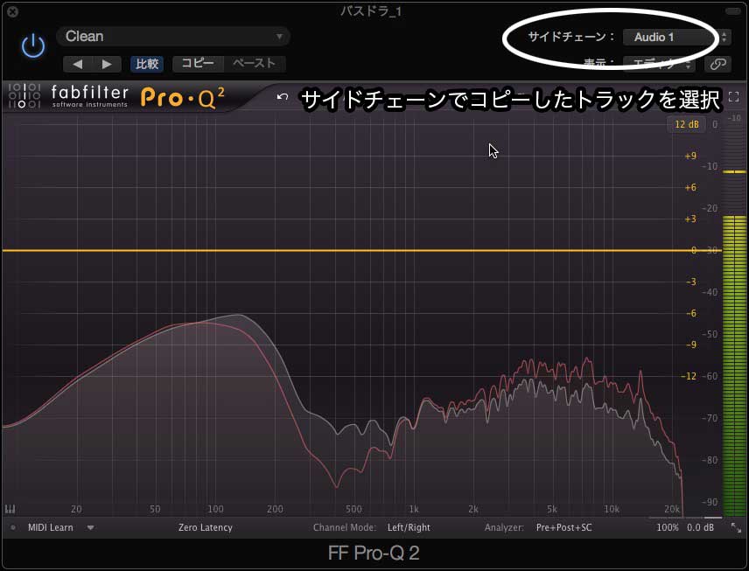749x571 pixels.
Task: Click the 'サイドチェーン:' label
Action: [570, 37]
